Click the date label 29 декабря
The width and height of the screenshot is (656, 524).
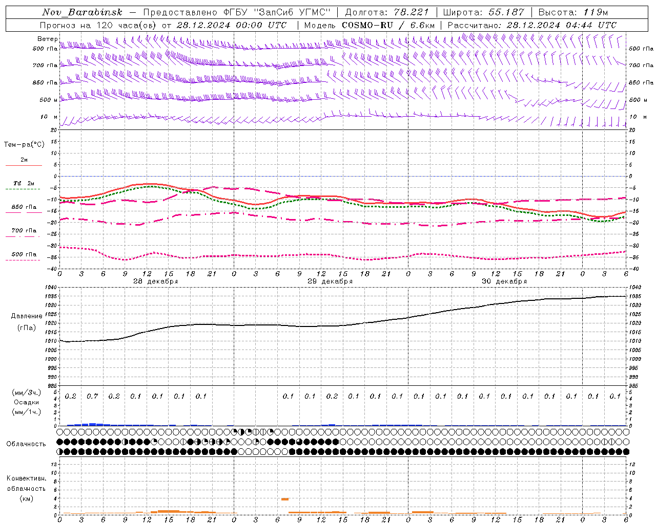coord(330,281)
